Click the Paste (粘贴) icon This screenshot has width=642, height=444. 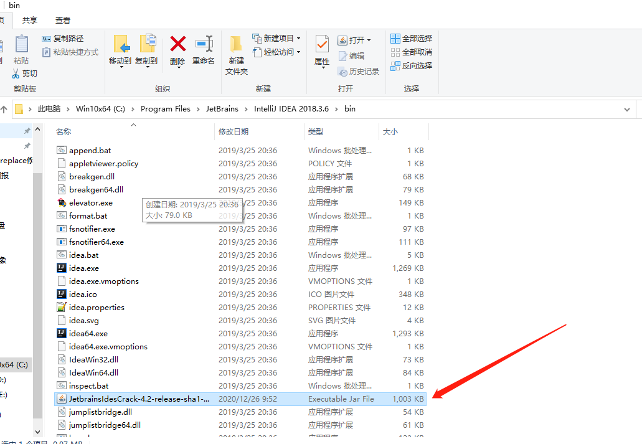point(21,44)
